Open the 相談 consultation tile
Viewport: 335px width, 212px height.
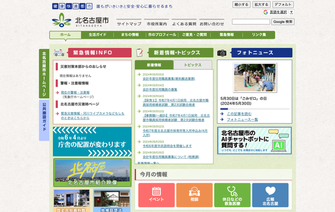click(x=194, y=195)
